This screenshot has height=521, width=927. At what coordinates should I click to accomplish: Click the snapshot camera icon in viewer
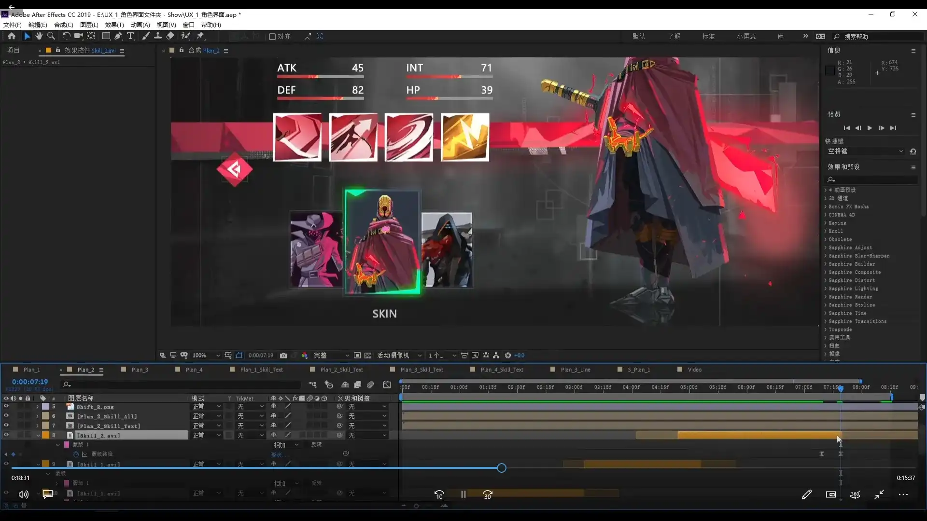pos(283,356)
